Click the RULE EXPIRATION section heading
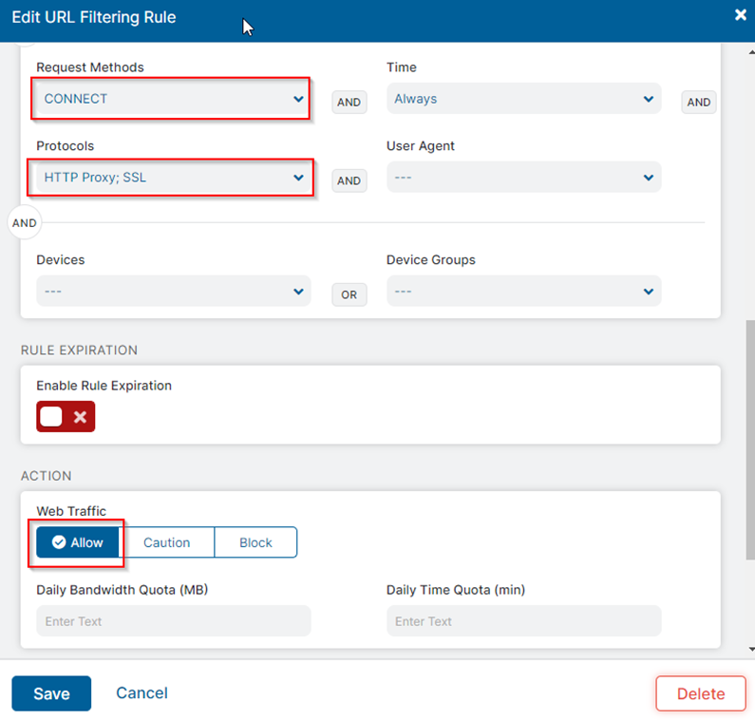Viewport: 755px width, 720px height. point(79,351)
